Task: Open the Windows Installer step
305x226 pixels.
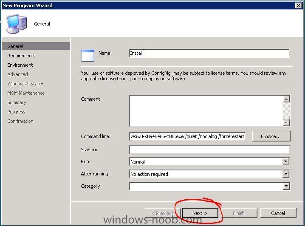Action: (25, 84)
